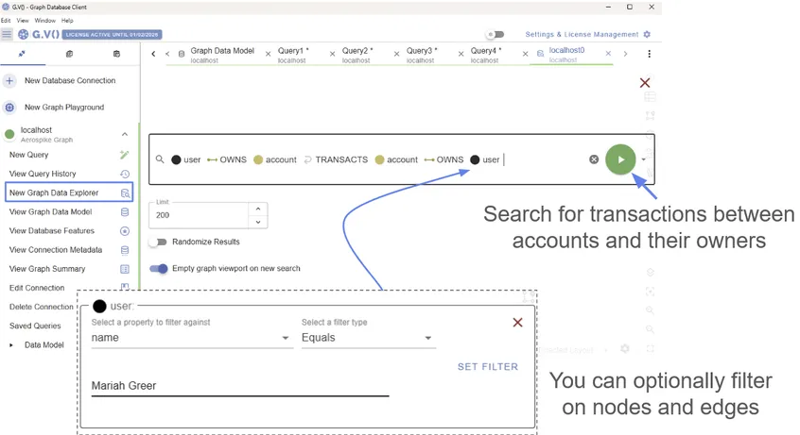Click the database icon beside View Connection Metadata
This screenshot has width=800, height=435.
125,250
